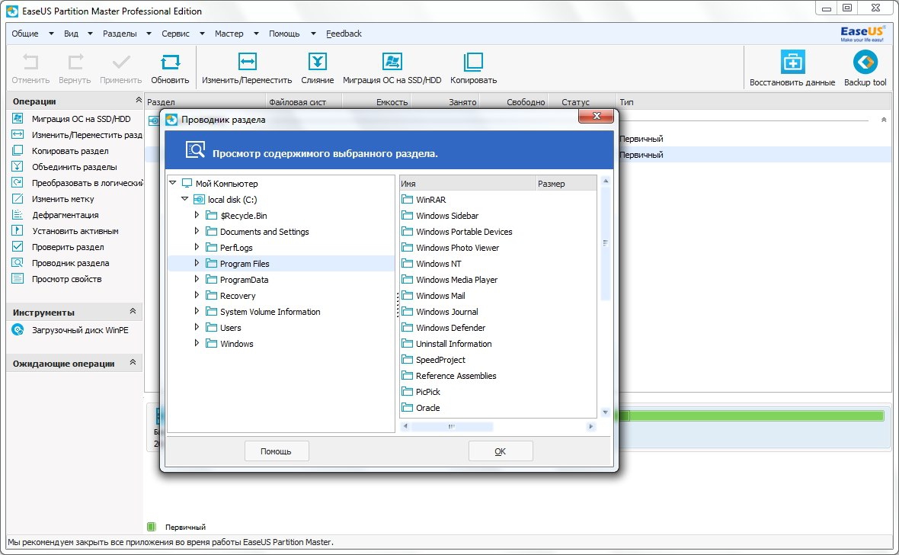Collapse the Операции panel section
899x555 pixels.
(x=138, y=101)
